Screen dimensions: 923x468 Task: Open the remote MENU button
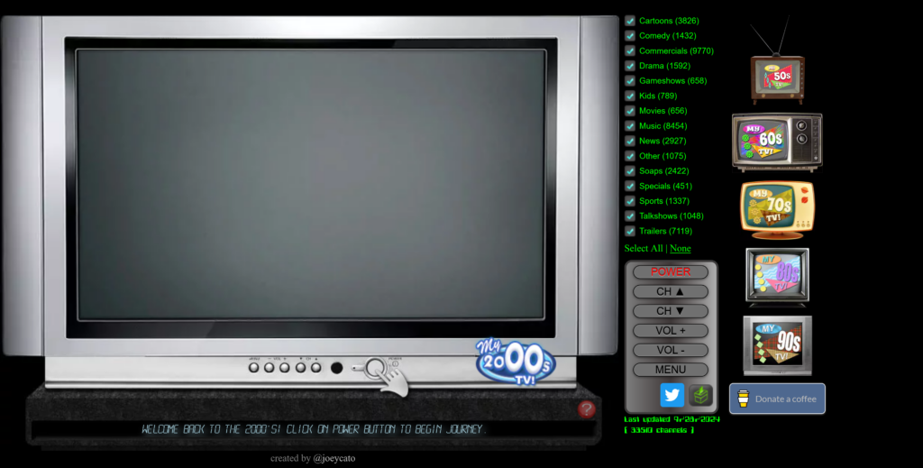tap(671, 370)
